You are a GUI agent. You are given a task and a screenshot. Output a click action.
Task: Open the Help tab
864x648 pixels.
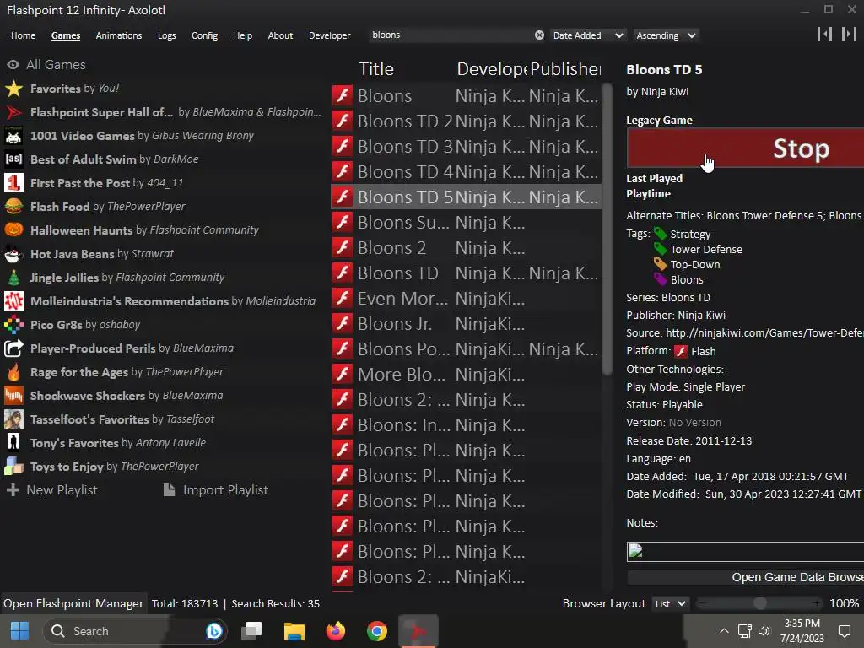click(x=242, y=35)
